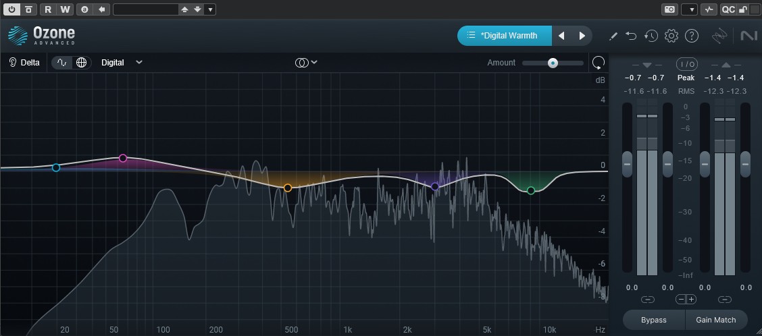This screenshot has height=336, width=762.
Task: Click the undo arrow icon
Action: click(631, 36)
